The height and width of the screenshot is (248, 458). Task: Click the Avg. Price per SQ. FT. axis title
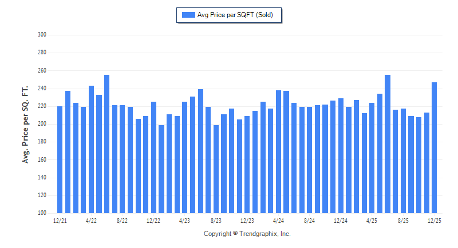[25, 124]
